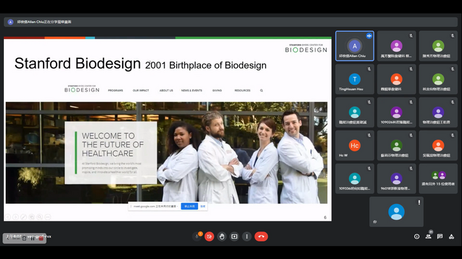The image size is (462, 259).
Task: Click Programs in the Biodesign website menu
Action: coord(115,90)
